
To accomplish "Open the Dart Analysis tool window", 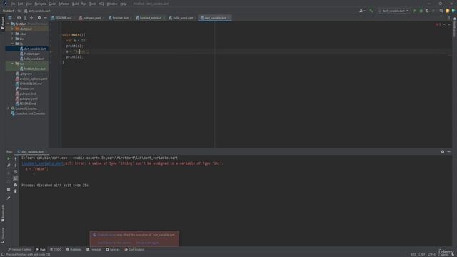I will tap(134, 249).
